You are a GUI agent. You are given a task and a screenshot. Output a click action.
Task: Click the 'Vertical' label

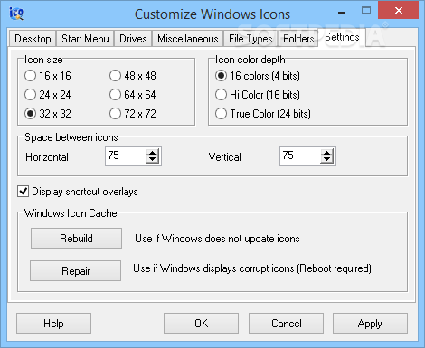pos(225,157)
